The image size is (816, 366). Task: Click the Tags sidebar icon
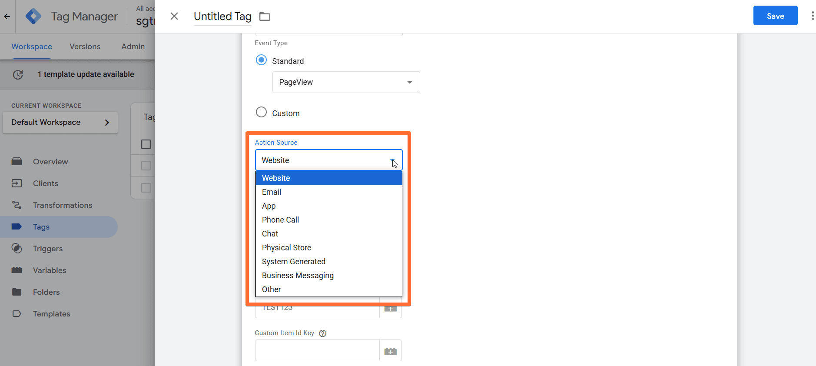coord(17,227)
